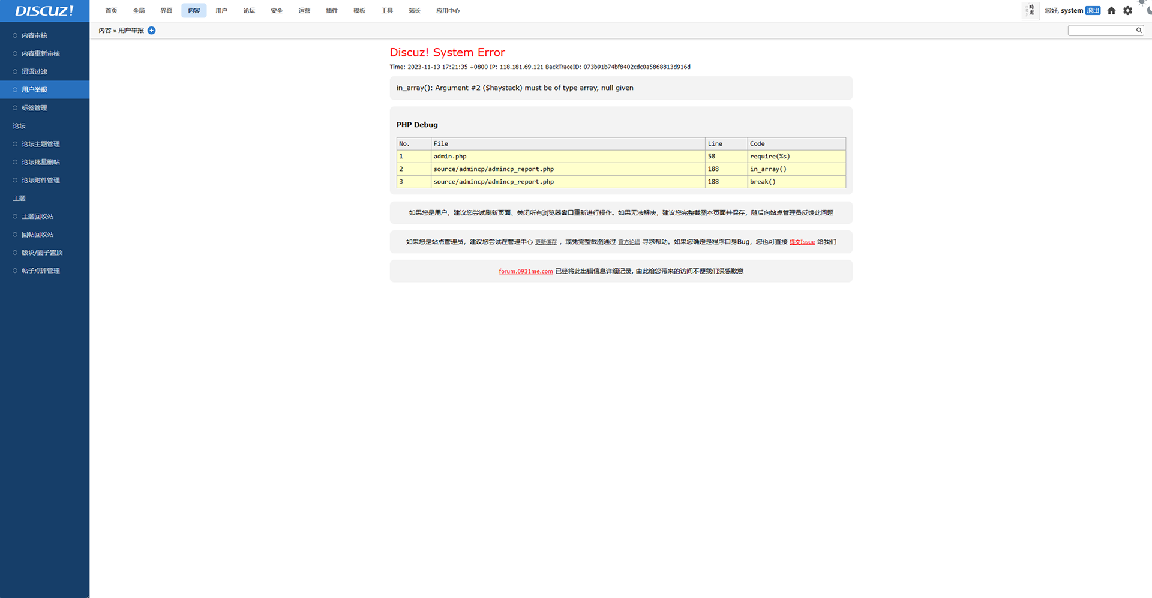Screen dimensions: 1152x598
Task: Open the settings gear icon
Action: pyautogui.click(x=1128, y=11)
